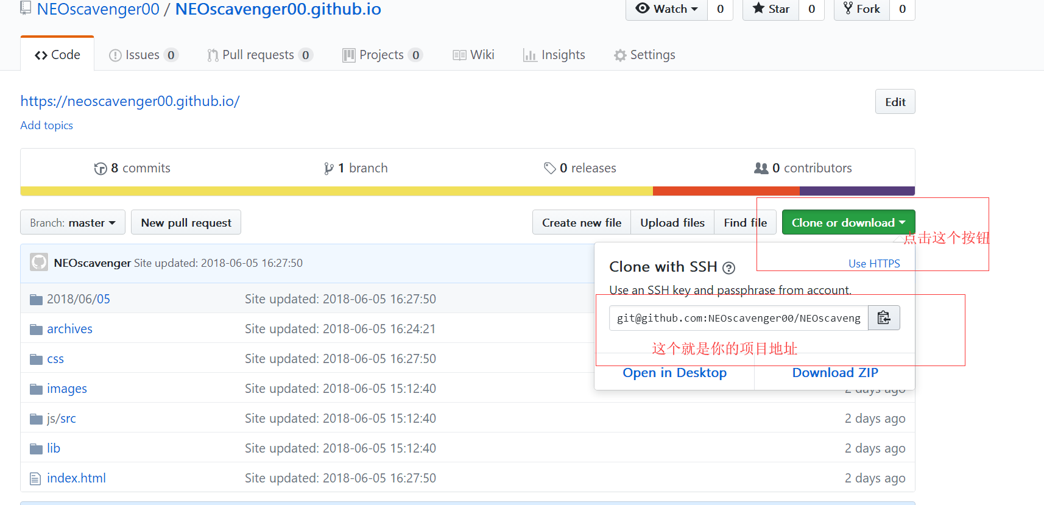
Task: Switch to the Code tab
Action: point(57,55)
